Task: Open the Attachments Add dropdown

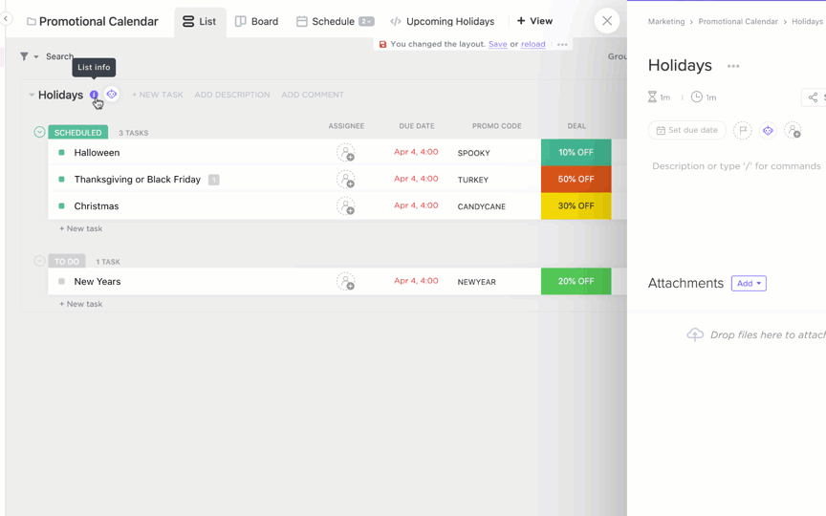Action: click(x=749, y=284)
